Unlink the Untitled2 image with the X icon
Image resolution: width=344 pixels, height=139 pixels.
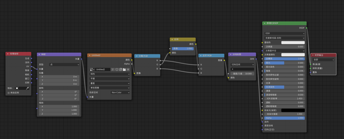coord(128,69)
